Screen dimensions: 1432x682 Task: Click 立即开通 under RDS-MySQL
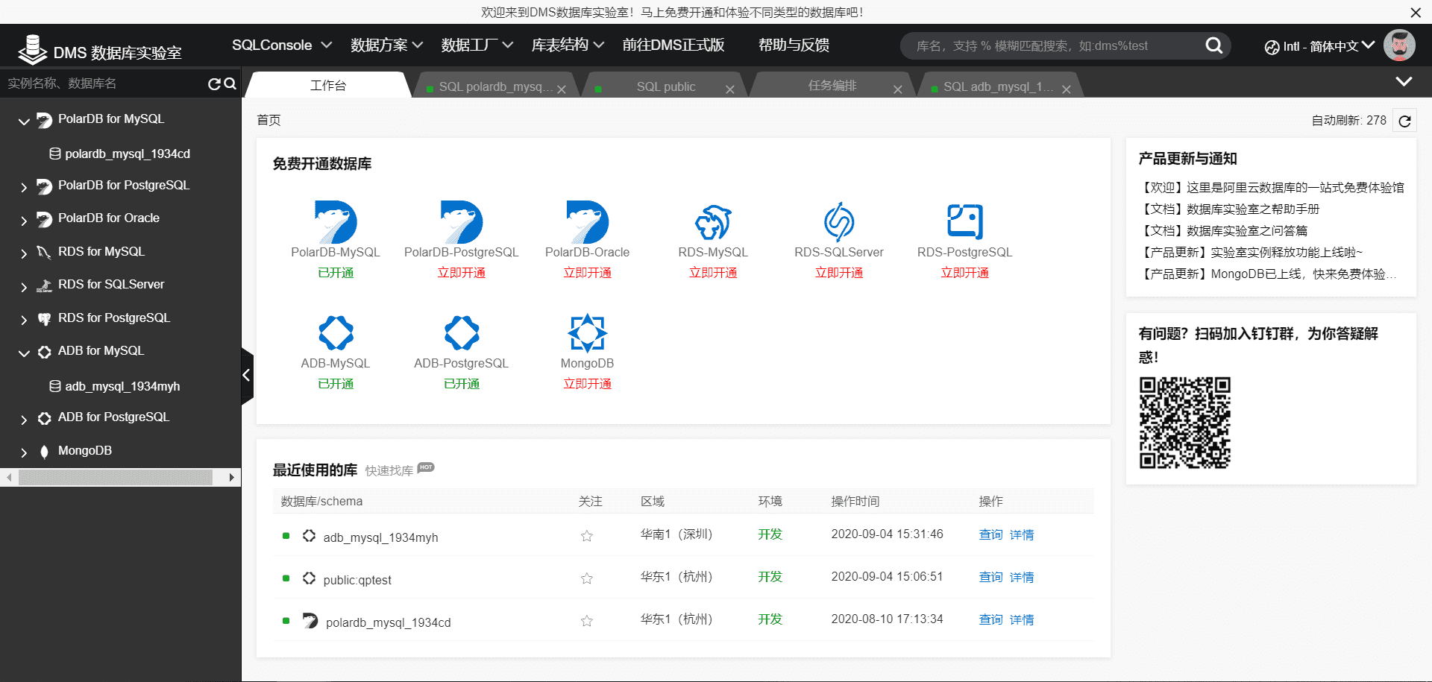pos(713,273)
